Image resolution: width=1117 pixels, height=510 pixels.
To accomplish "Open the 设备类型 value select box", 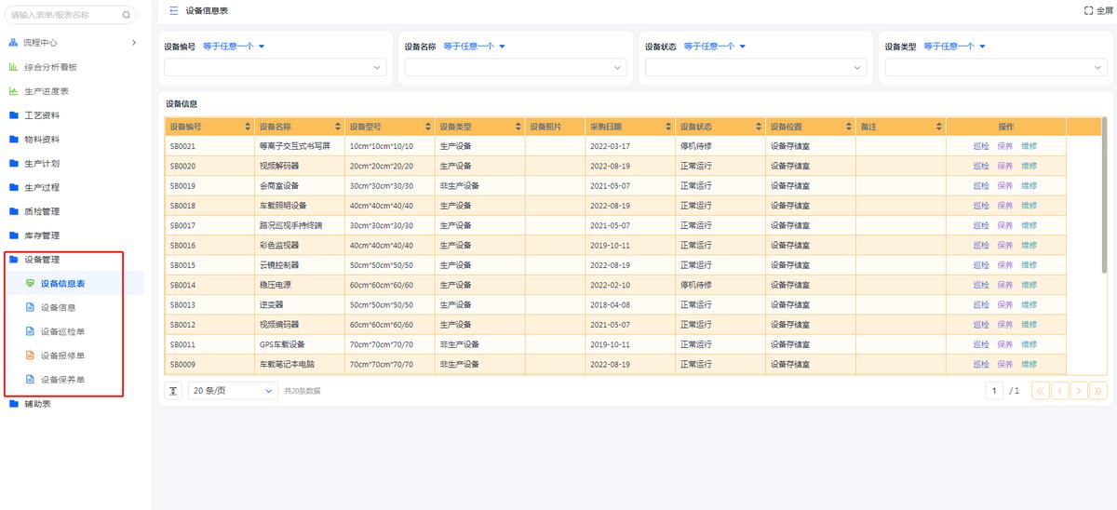I will pyautogui.click(x=995, y=67).
